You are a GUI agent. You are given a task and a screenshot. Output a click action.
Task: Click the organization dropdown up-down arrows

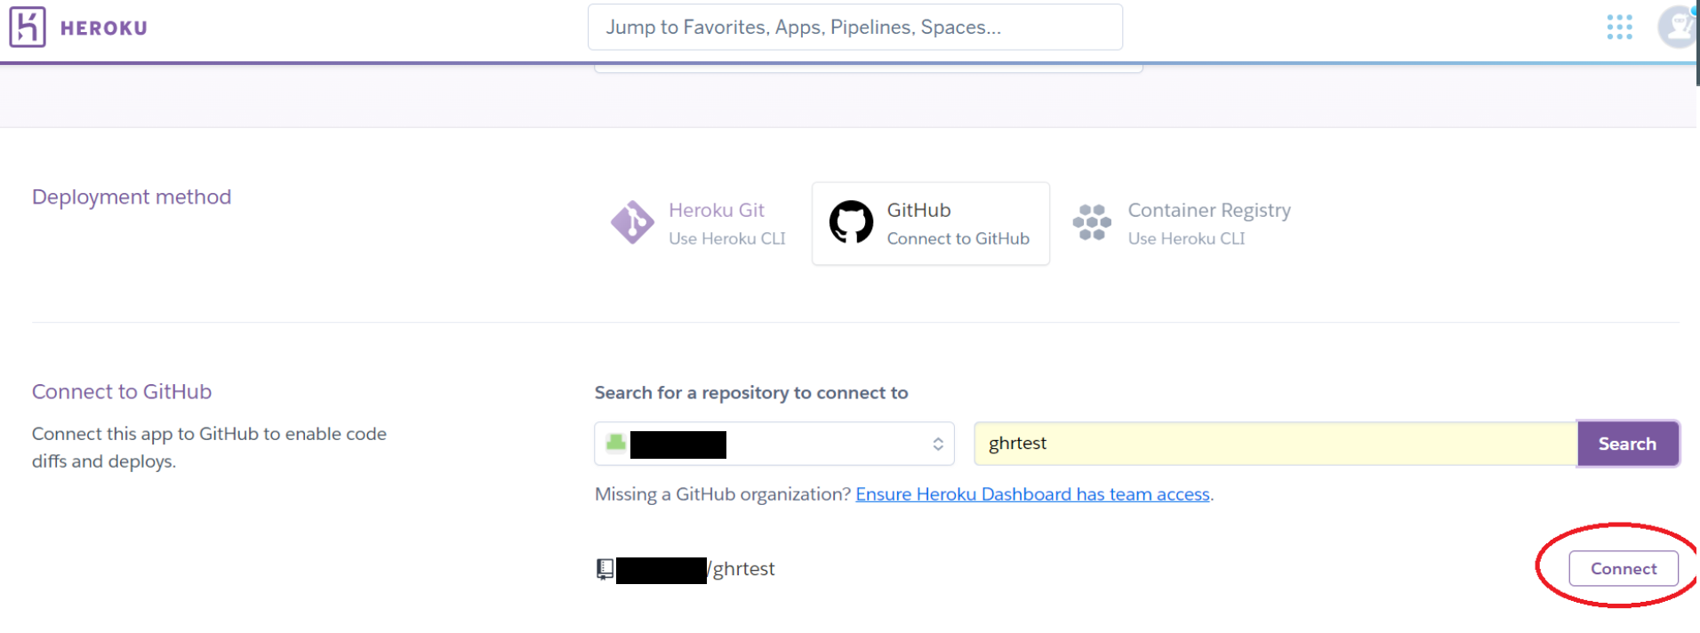(x=938, y=444)
